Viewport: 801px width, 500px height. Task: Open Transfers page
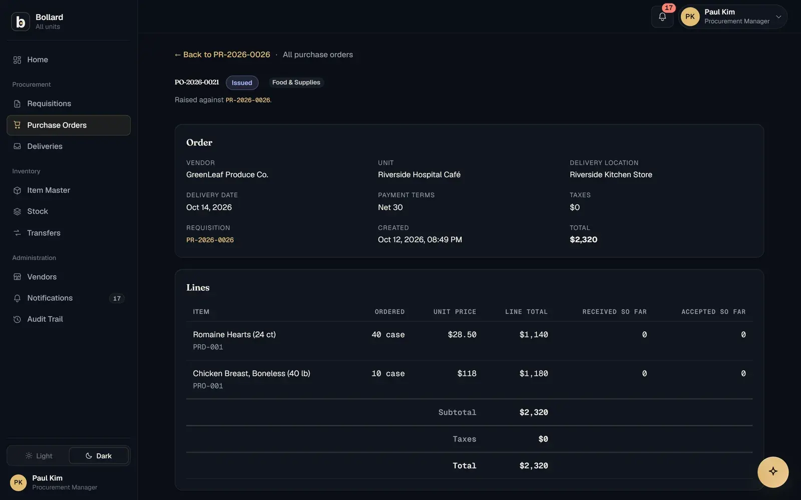coord(69,233)
